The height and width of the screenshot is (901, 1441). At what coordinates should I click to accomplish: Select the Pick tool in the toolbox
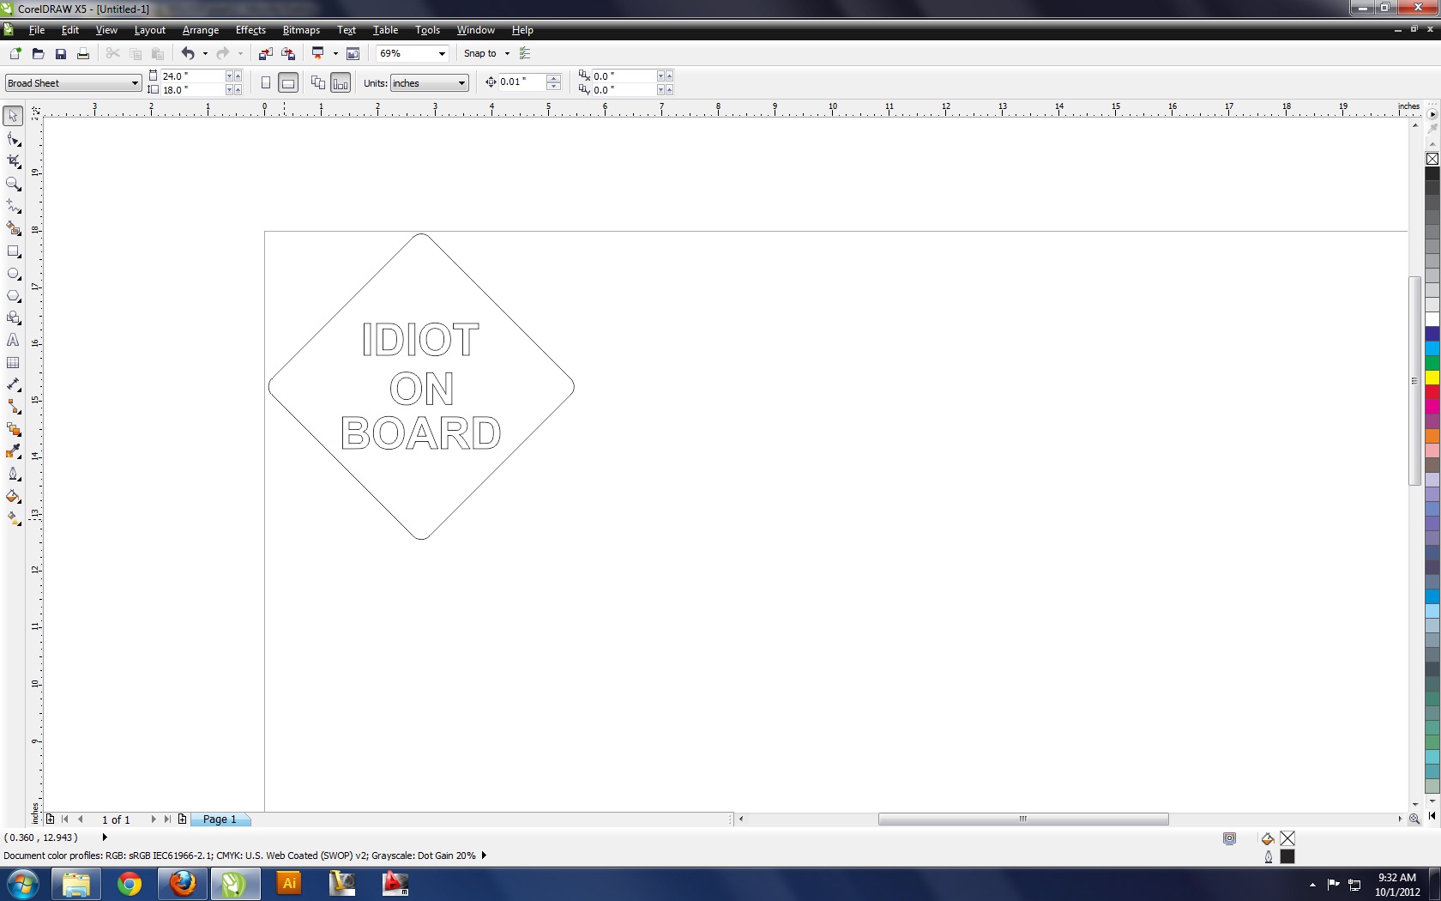(x=13, y=116)
